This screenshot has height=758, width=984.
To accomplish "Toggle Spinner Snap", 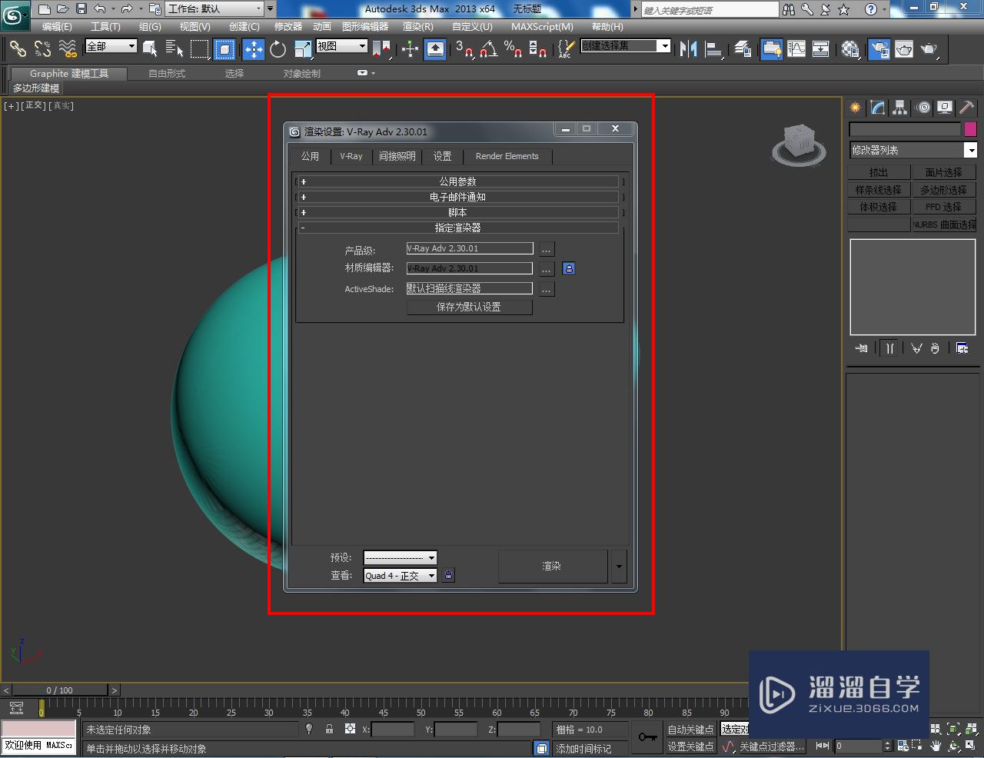I will point(538,49).
